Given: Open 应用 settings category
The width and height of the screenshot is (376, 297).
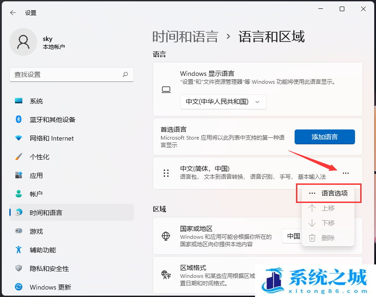Looking at the screenshot, I should [x=72, y=175].
